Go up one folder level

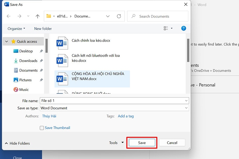coord(38,16)
